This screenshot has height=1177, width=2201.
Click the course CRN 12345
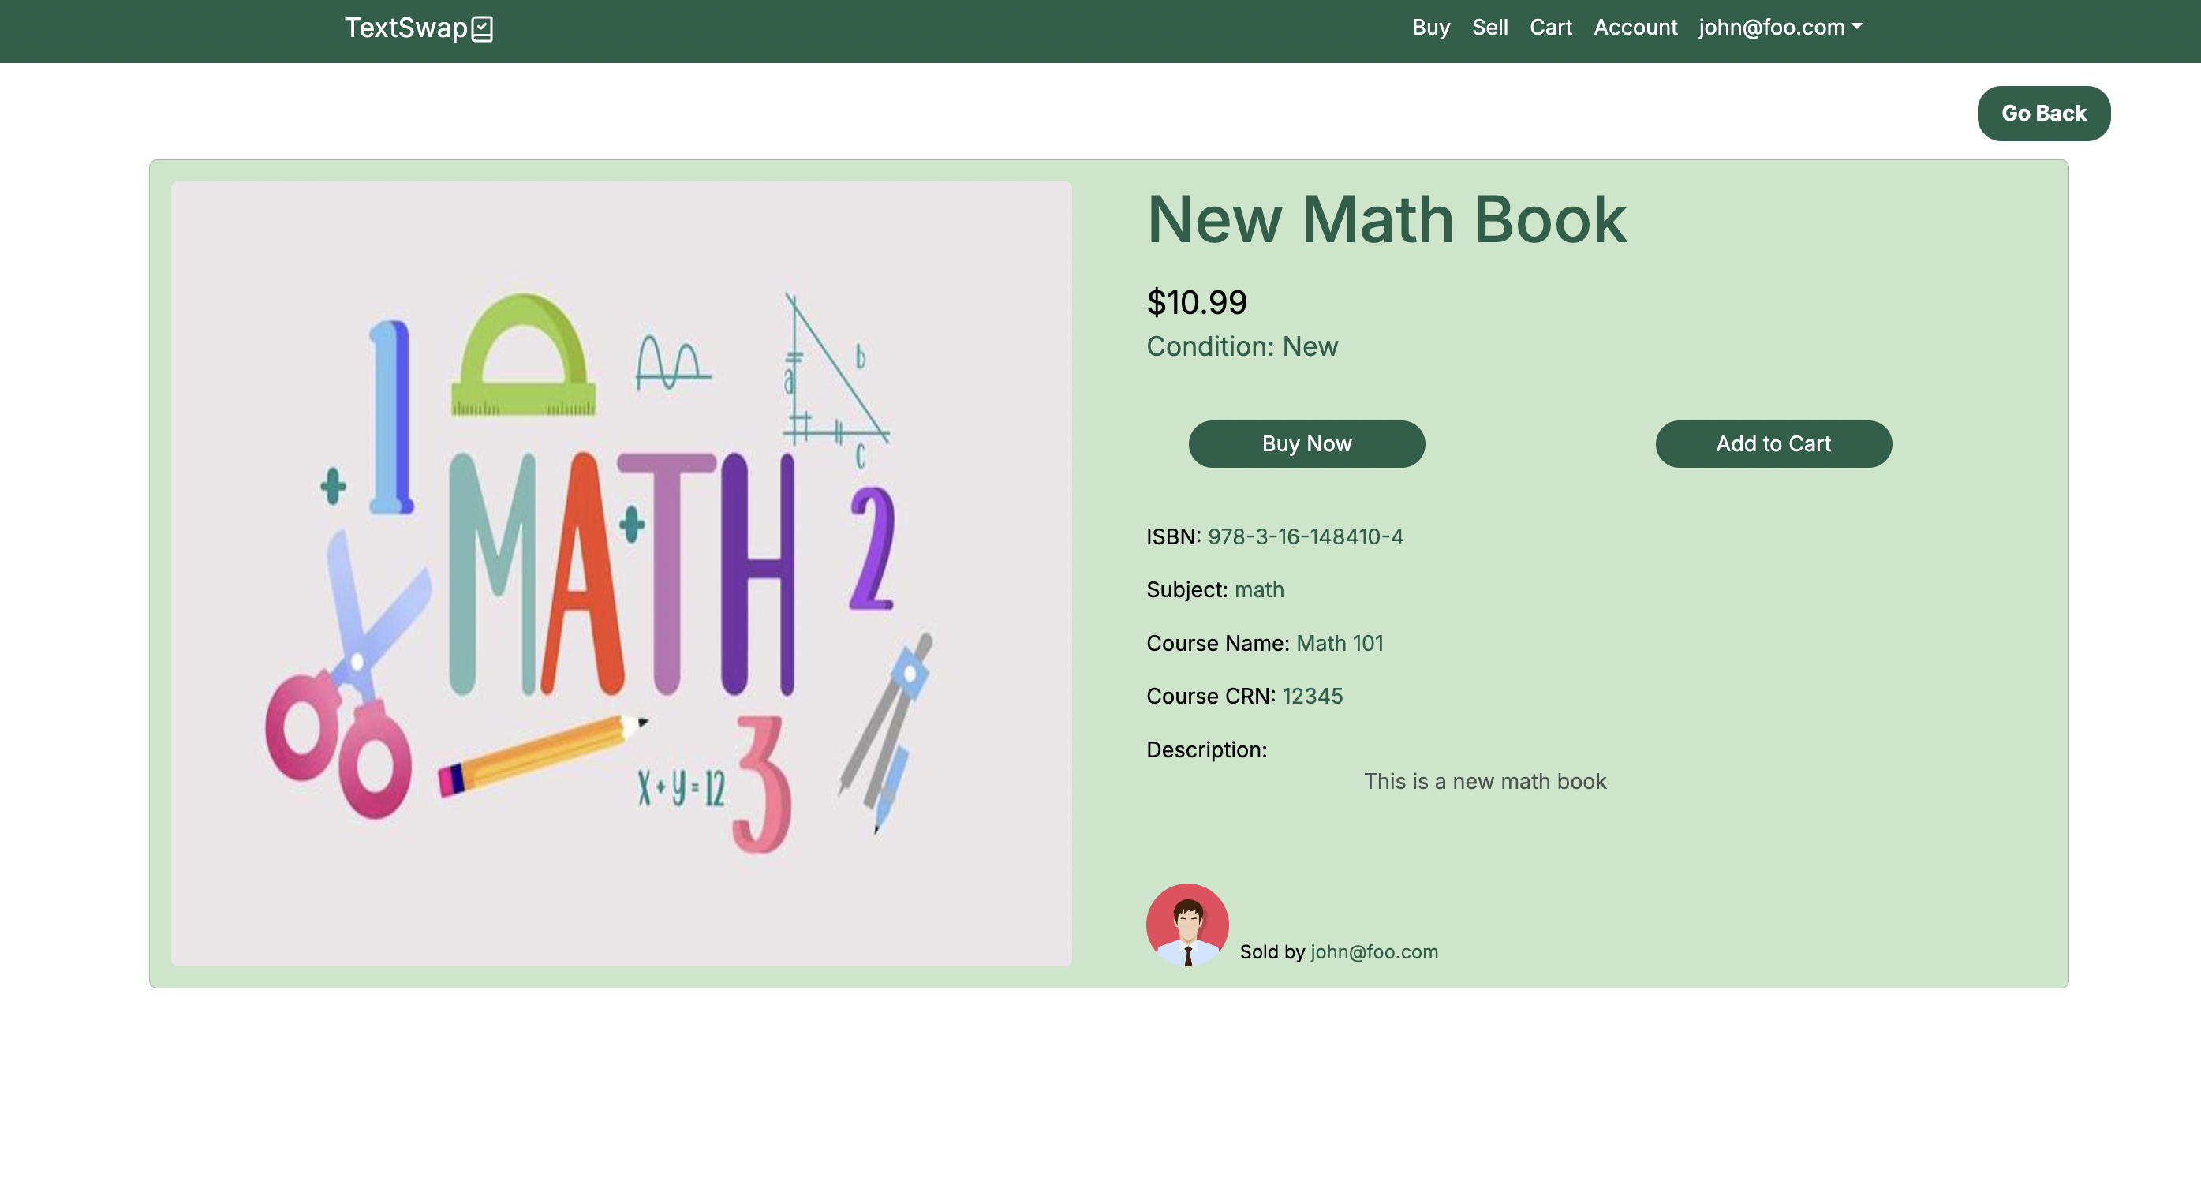tap(1312, 696)
